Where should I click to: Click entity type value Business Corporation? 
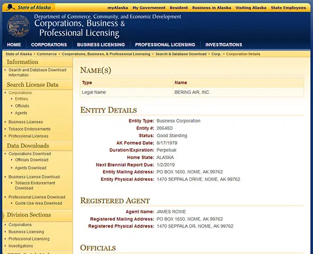[x=178, y=121]
